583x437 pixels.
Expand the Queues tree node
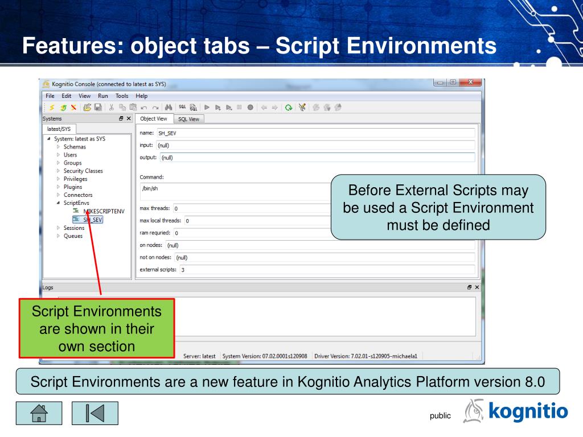point(58,236)
